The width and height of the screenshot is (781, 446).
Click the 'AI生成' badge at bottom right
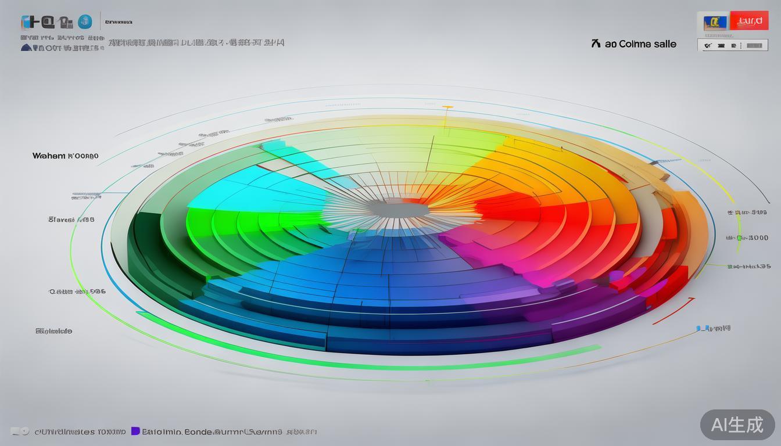point(737,425)
